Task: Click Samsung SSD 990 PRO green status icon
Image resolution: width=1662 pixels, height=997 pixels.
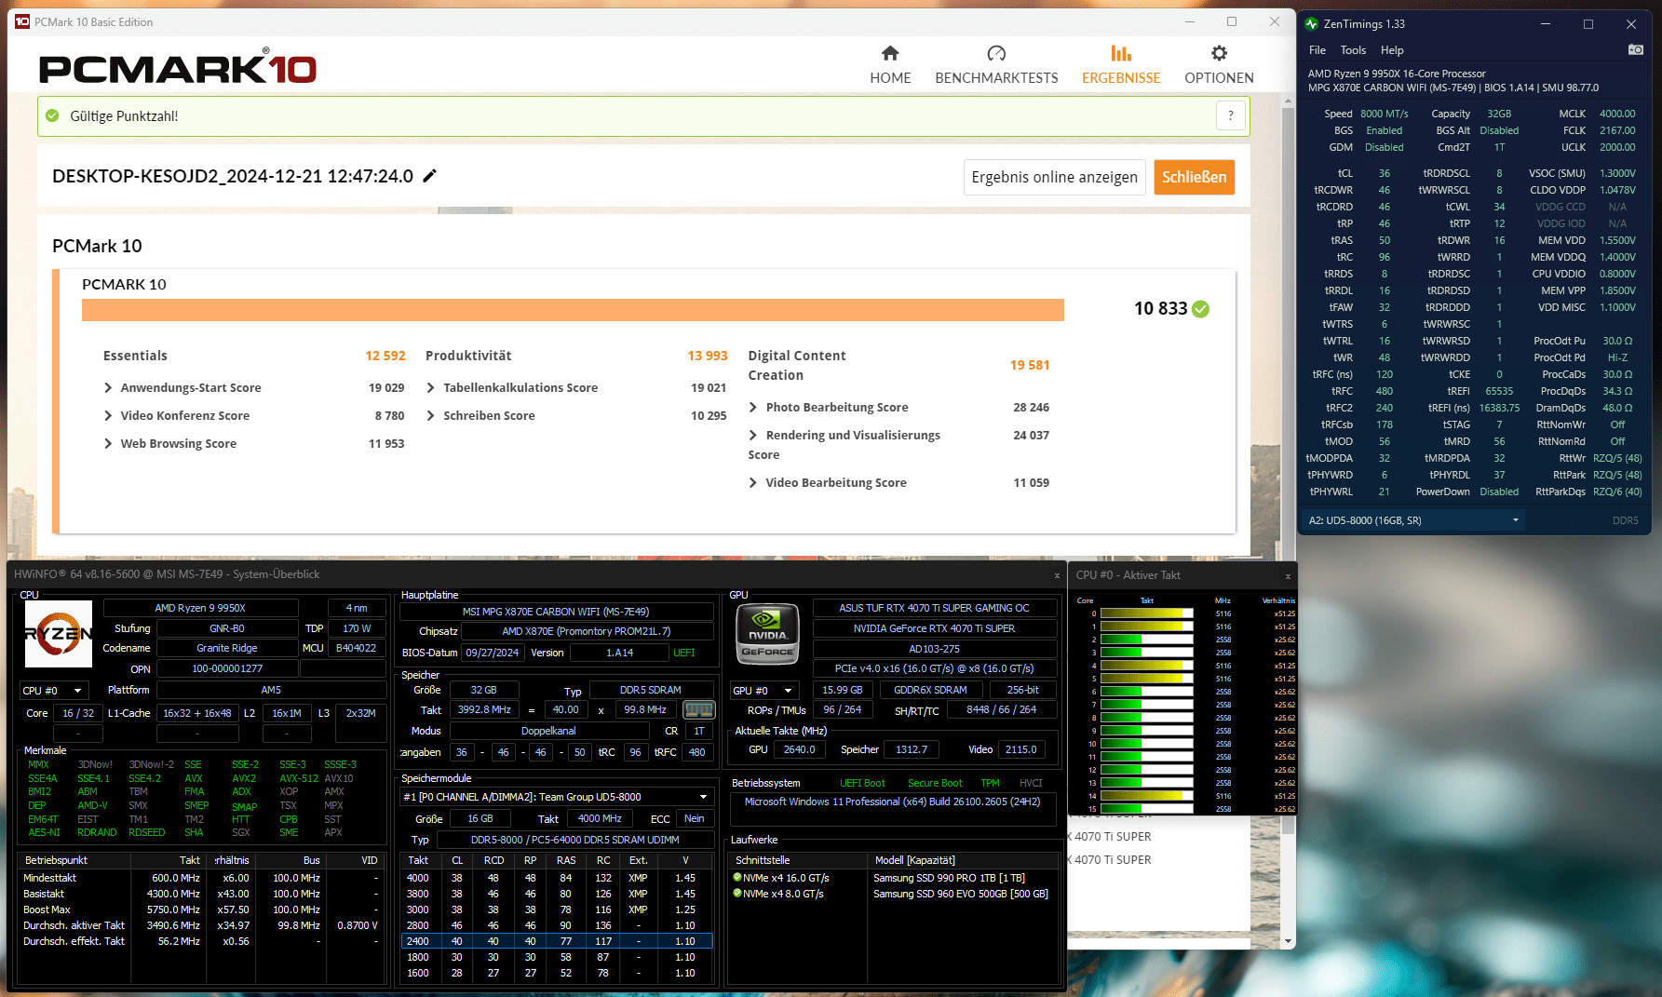Action: [x=737, y=878]
